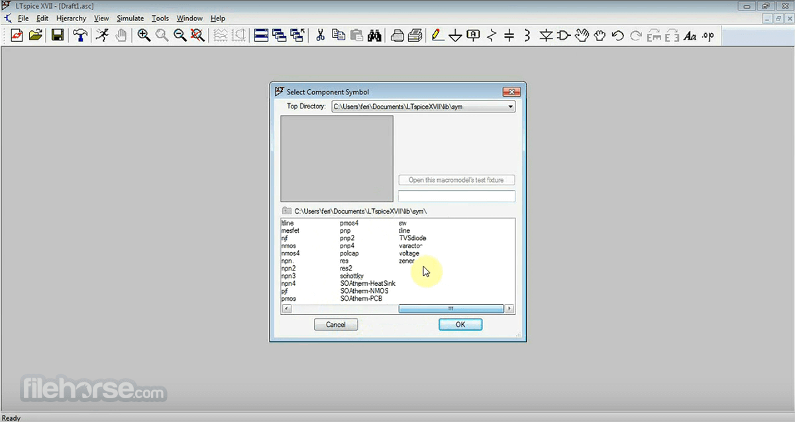The height and width of the screenshot is (422, 795).
Task: Open the Edit menu
Action: [x=42, y=19]
